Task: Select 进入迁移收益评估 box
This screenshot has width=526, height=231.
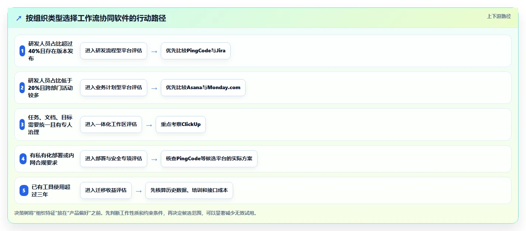Action: coord(106,190)
